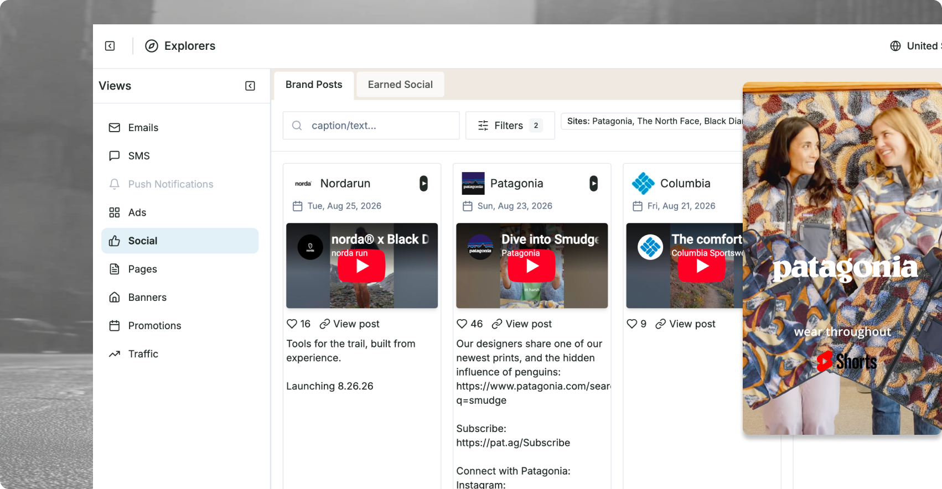Click the SMS speech bubble icon
The height and width of the screenshot is (489, 942).
(x=115, y=156)
